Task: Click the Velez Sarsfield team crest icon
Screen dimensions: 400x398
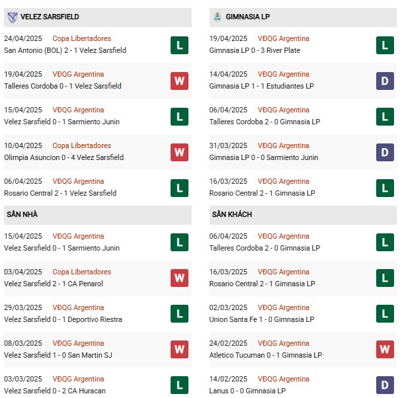Action: [x=11, y=17]
